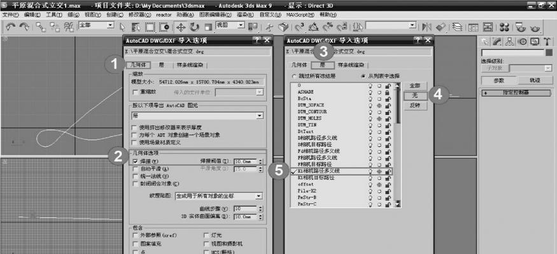Viewport: 557px width, 254px height.
Task: Click the layer list vertical scrollbar
Action: tap(397, 145)
